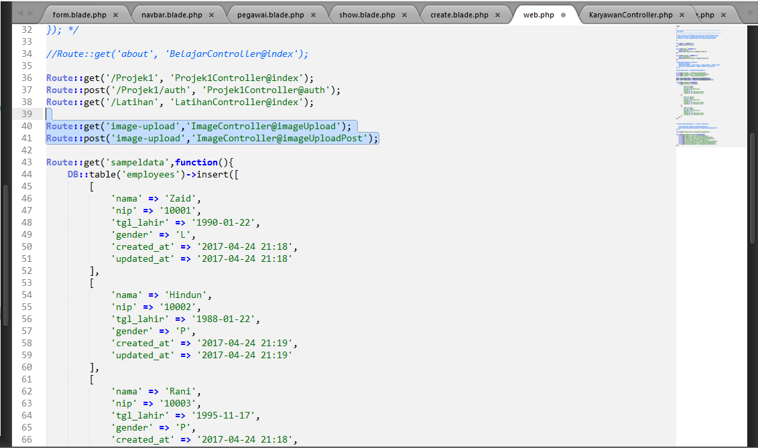This screenshot has height=448, width=758.
Task: Click the 'L' gender value
Action: (183, 235)
